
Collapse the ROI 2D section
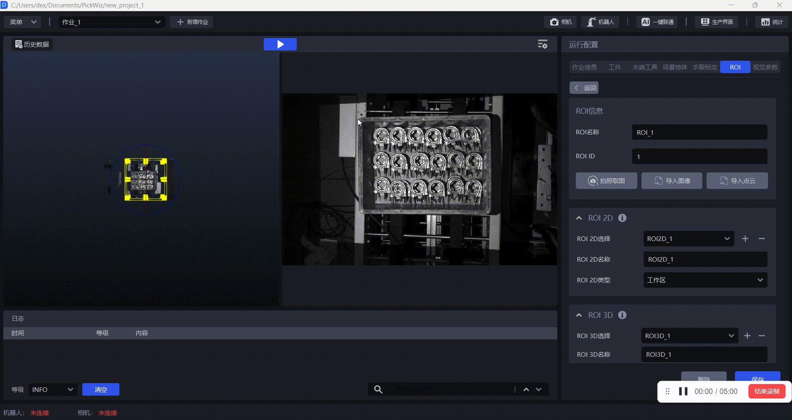click(x=579, y=218)
